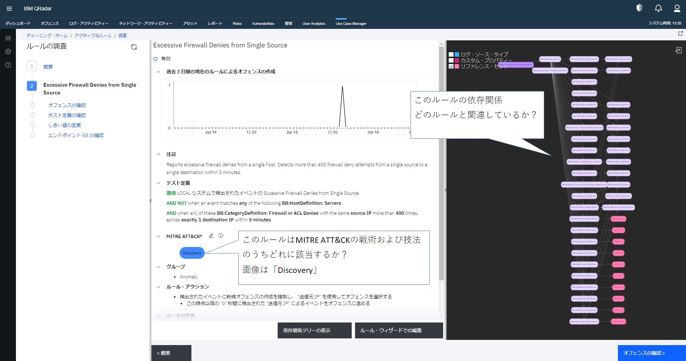This screenshot has width=686, height=361.
Task: Open the レポート tab
Action: coord(215,23)
